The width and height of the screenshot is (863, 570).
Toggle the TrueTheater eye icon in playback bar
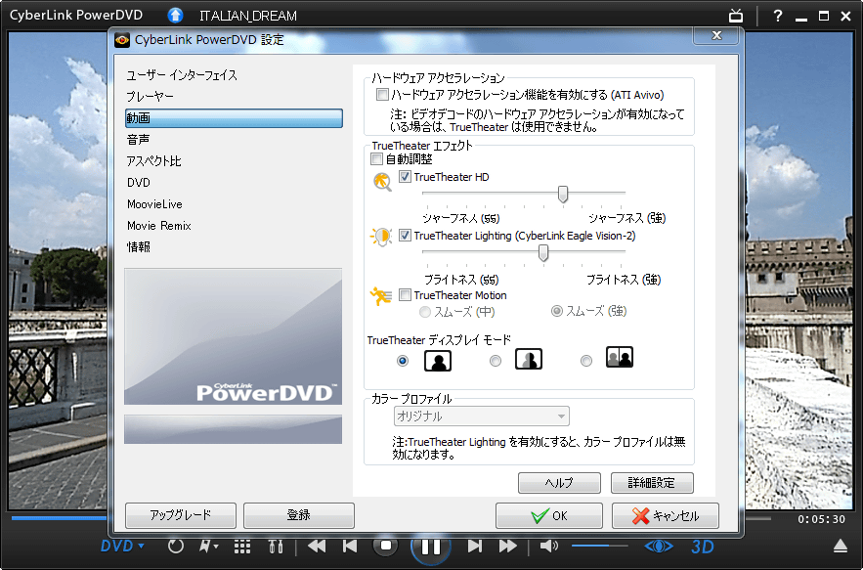[x=659, y=547]
